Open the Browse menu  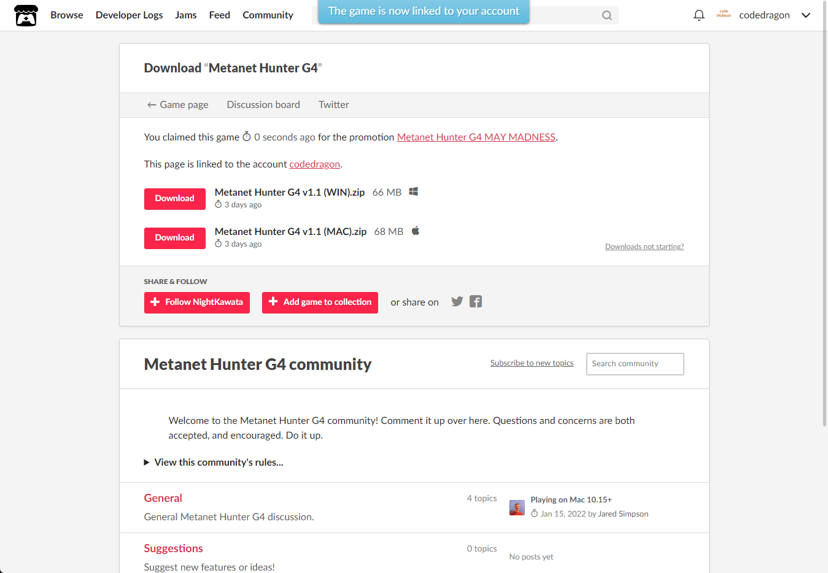[x=67, y=15]
